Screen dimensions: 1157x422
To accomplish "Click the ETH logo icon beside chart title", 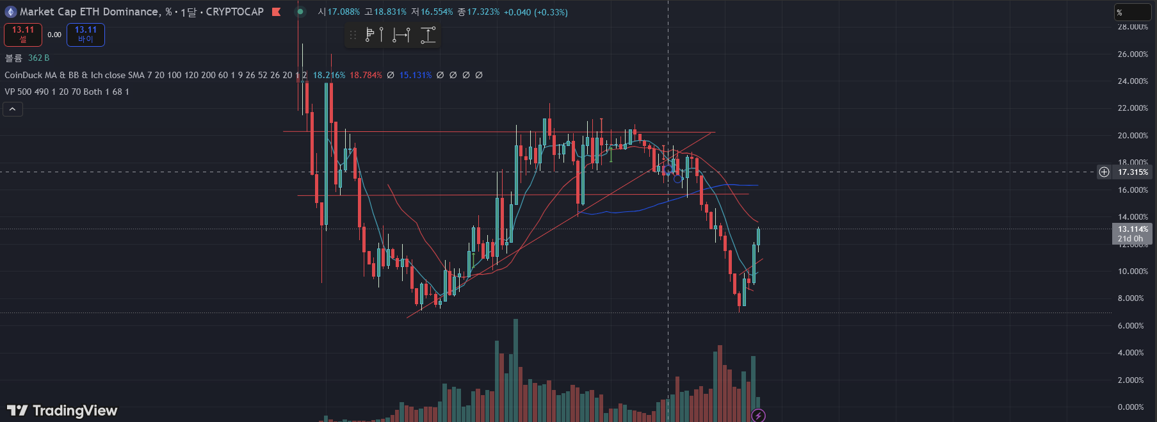I will (10, 12).
